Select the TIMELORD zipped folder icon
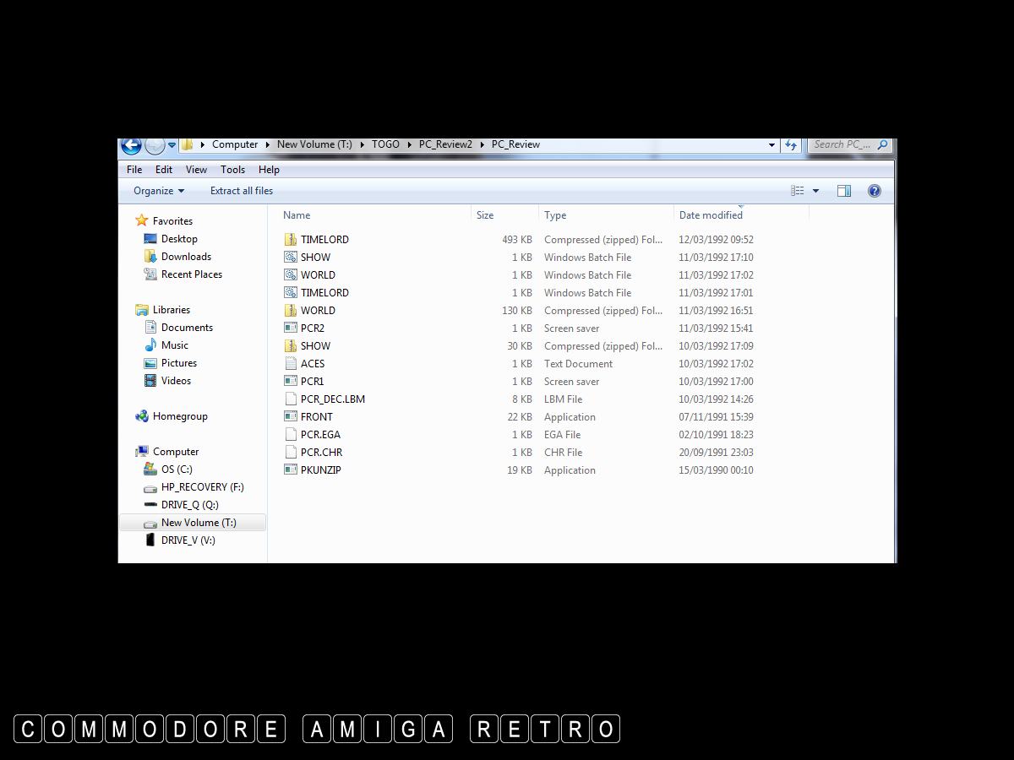 pyautogui.click(x=291, y=240)
